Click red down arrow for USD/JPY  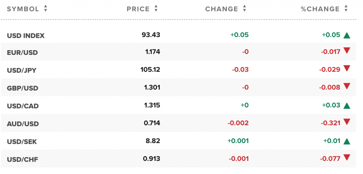(x=347, y=68)
